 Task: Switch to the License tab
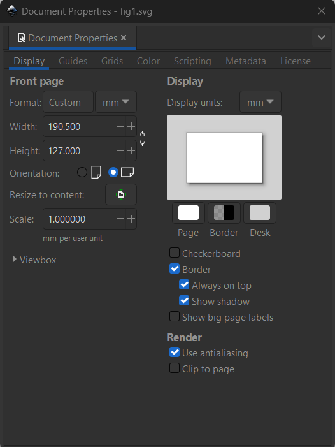pyautogui.click(x=296, y=61)
